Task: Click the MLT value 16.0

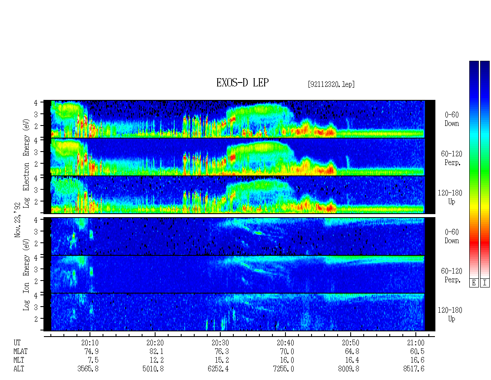Action: (x=287, y=360)
